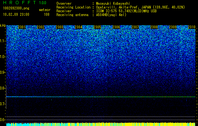Click the Receiving antenna field label

[72, 15]
